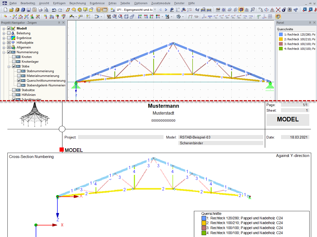Expand the Ergebnisse tree node
317x237 pixels.
click(x=4, y=38)
